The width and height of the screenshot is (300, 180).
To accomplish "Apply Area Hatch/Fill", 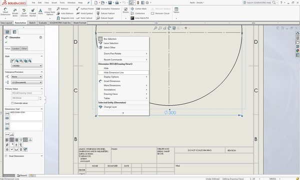I will tap(139, 18).
